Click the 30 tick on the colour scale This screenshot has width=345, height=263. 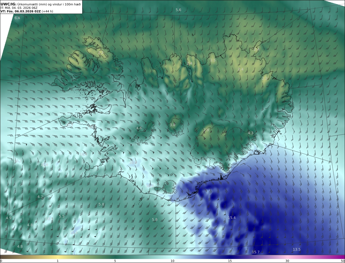[x=287, y=261]
